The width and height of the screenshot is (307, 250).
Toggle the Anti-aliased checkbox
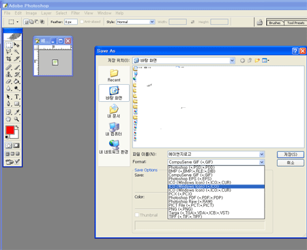click(x=82, y=22)
